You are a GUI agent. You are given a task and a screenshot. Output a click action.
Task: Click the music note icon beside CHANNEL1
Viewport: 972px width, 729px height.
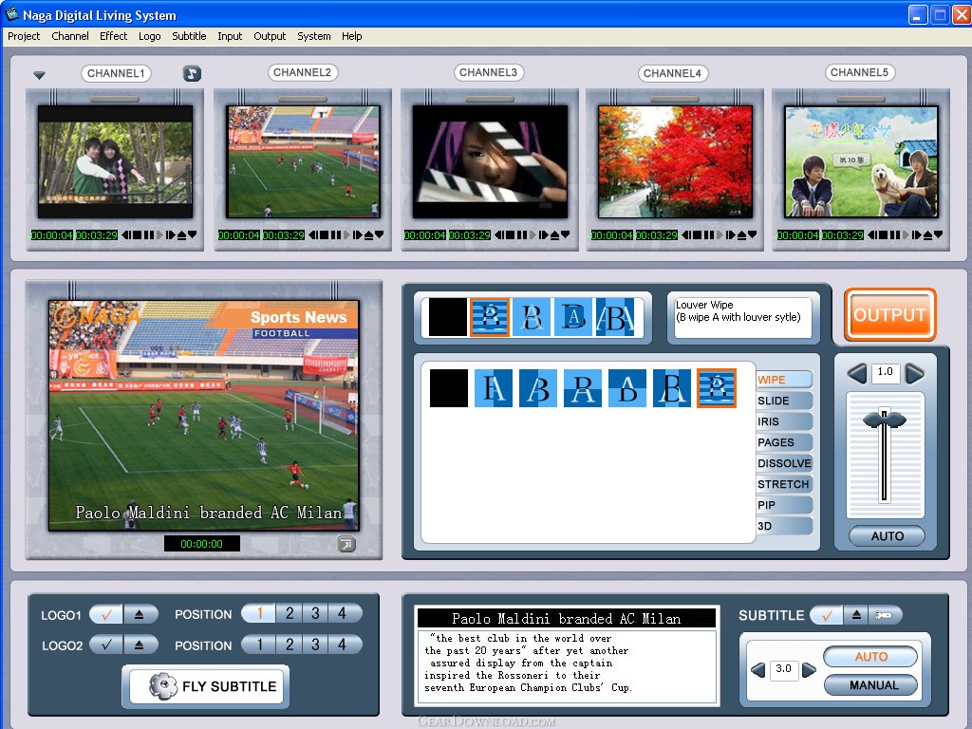[192, 73]
